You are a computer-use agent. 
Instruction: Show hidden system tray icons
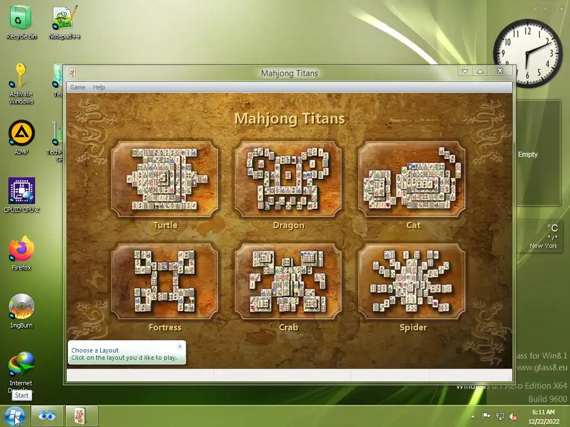(x=473, y=416)
